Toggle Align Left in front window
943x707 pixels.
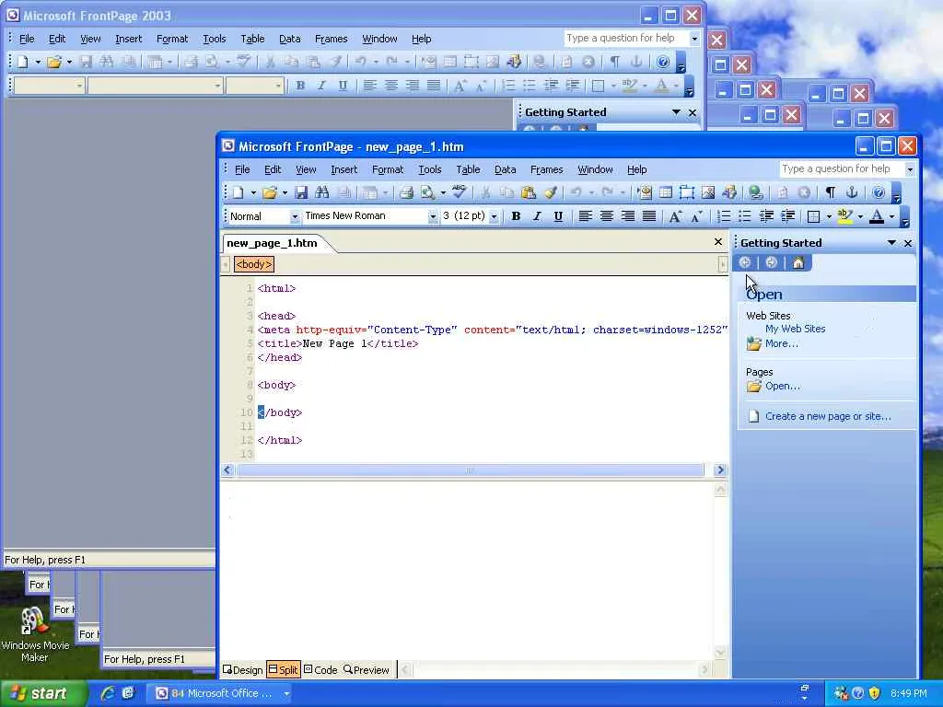click(585, 216)
